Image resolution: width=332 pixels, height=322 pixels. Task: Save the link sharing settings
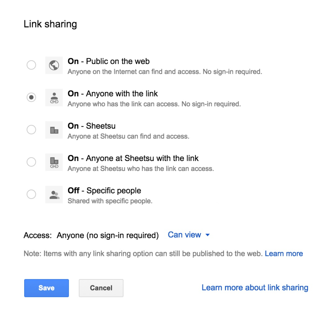click(x=46, y=288)
